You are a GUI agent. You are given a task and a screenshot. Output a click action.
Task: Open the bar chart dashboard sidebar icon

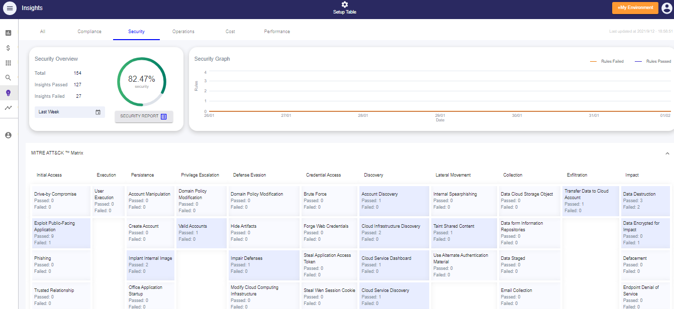point(8,33)
